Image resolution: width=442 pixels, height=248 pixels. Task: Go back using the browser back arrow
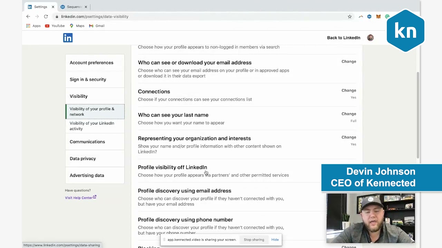click(x=28, y=17)
